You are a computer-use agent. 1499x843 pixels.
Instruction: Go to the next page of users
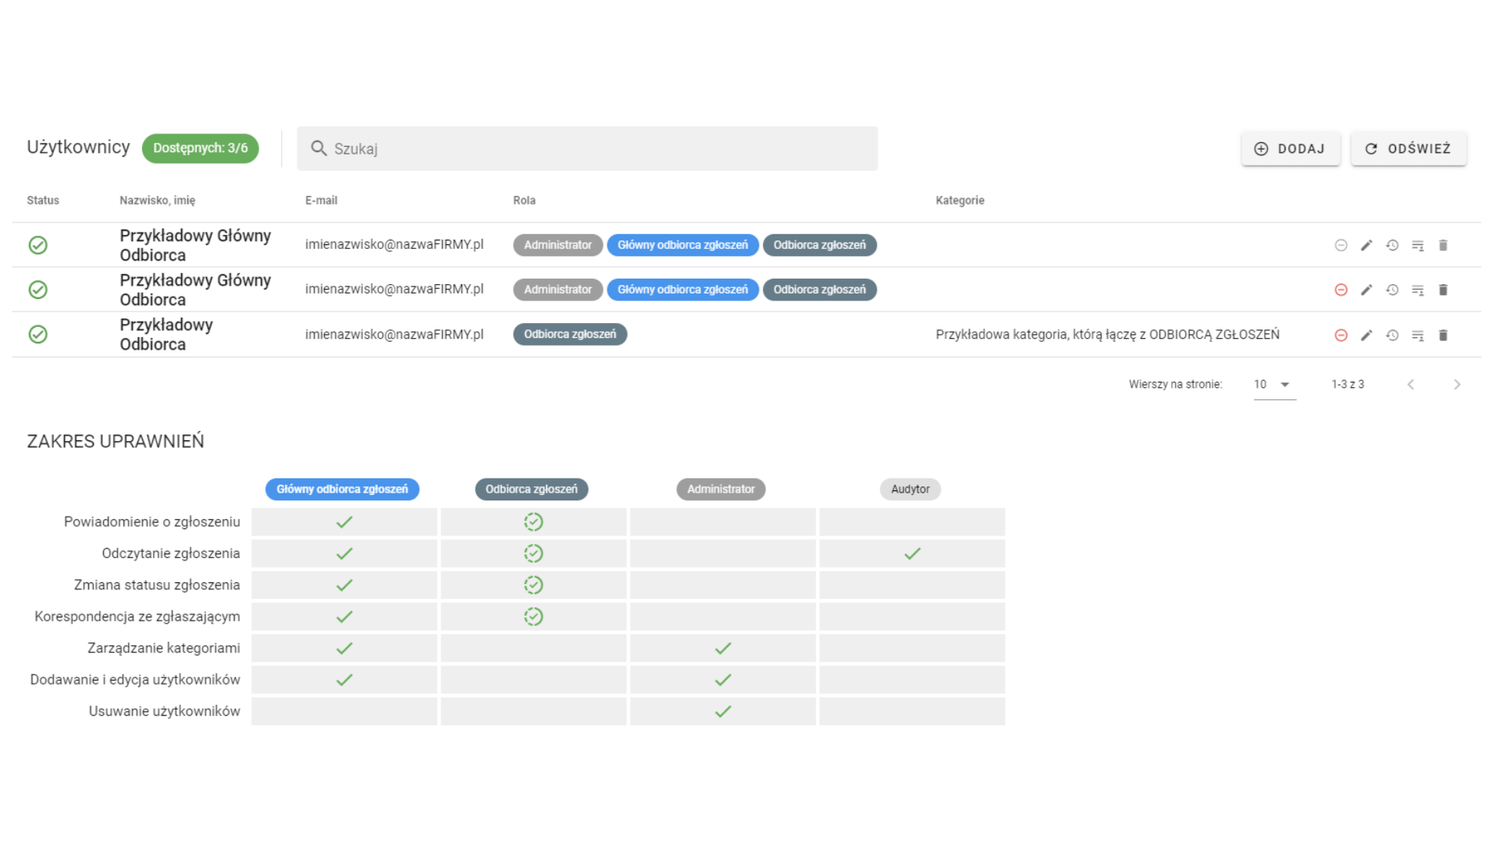click(x=1457, y=384)
